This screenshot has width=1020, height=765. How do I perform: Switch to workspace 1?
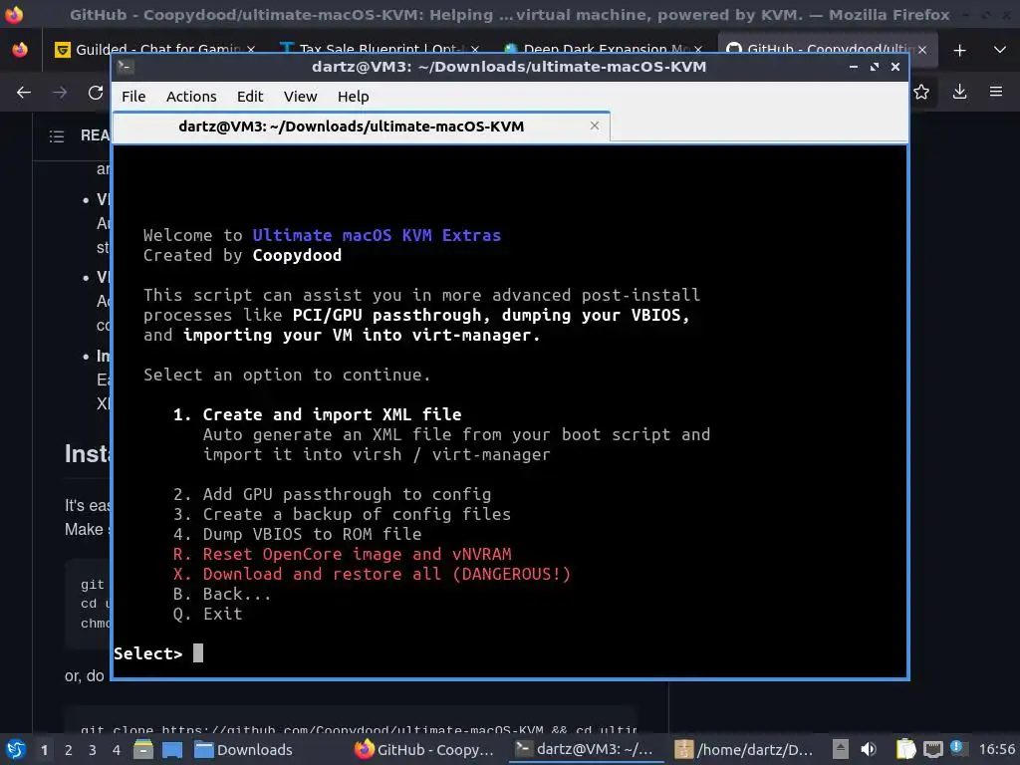[x=44, y=750]
